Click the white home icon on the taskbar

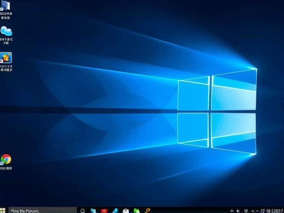click(82, 210)
